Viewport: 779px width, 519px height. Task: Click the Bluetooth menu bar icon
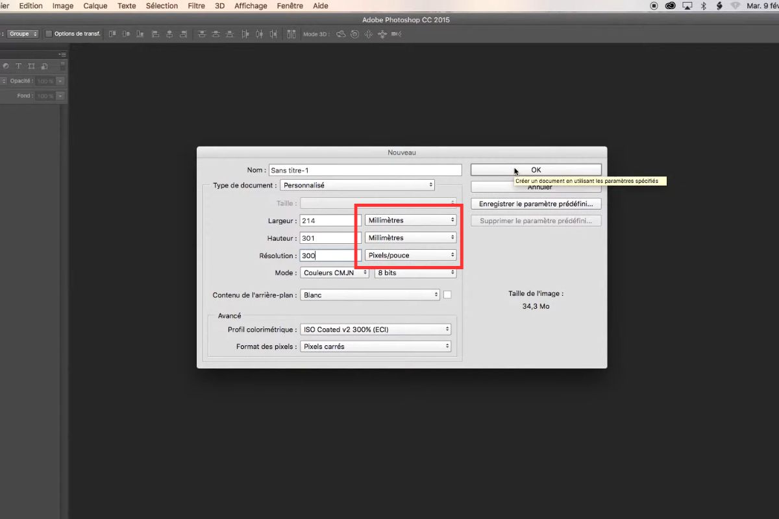[x=703, y=6]
